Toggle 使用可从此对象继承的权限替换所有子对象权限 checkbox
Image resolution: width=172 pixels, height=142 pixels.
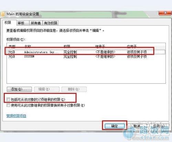8,105
